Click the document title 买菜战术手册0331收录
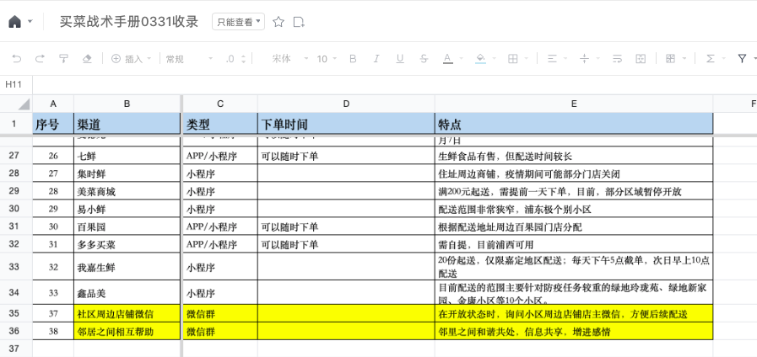757x357 pixels. click(x=129, y=22)
